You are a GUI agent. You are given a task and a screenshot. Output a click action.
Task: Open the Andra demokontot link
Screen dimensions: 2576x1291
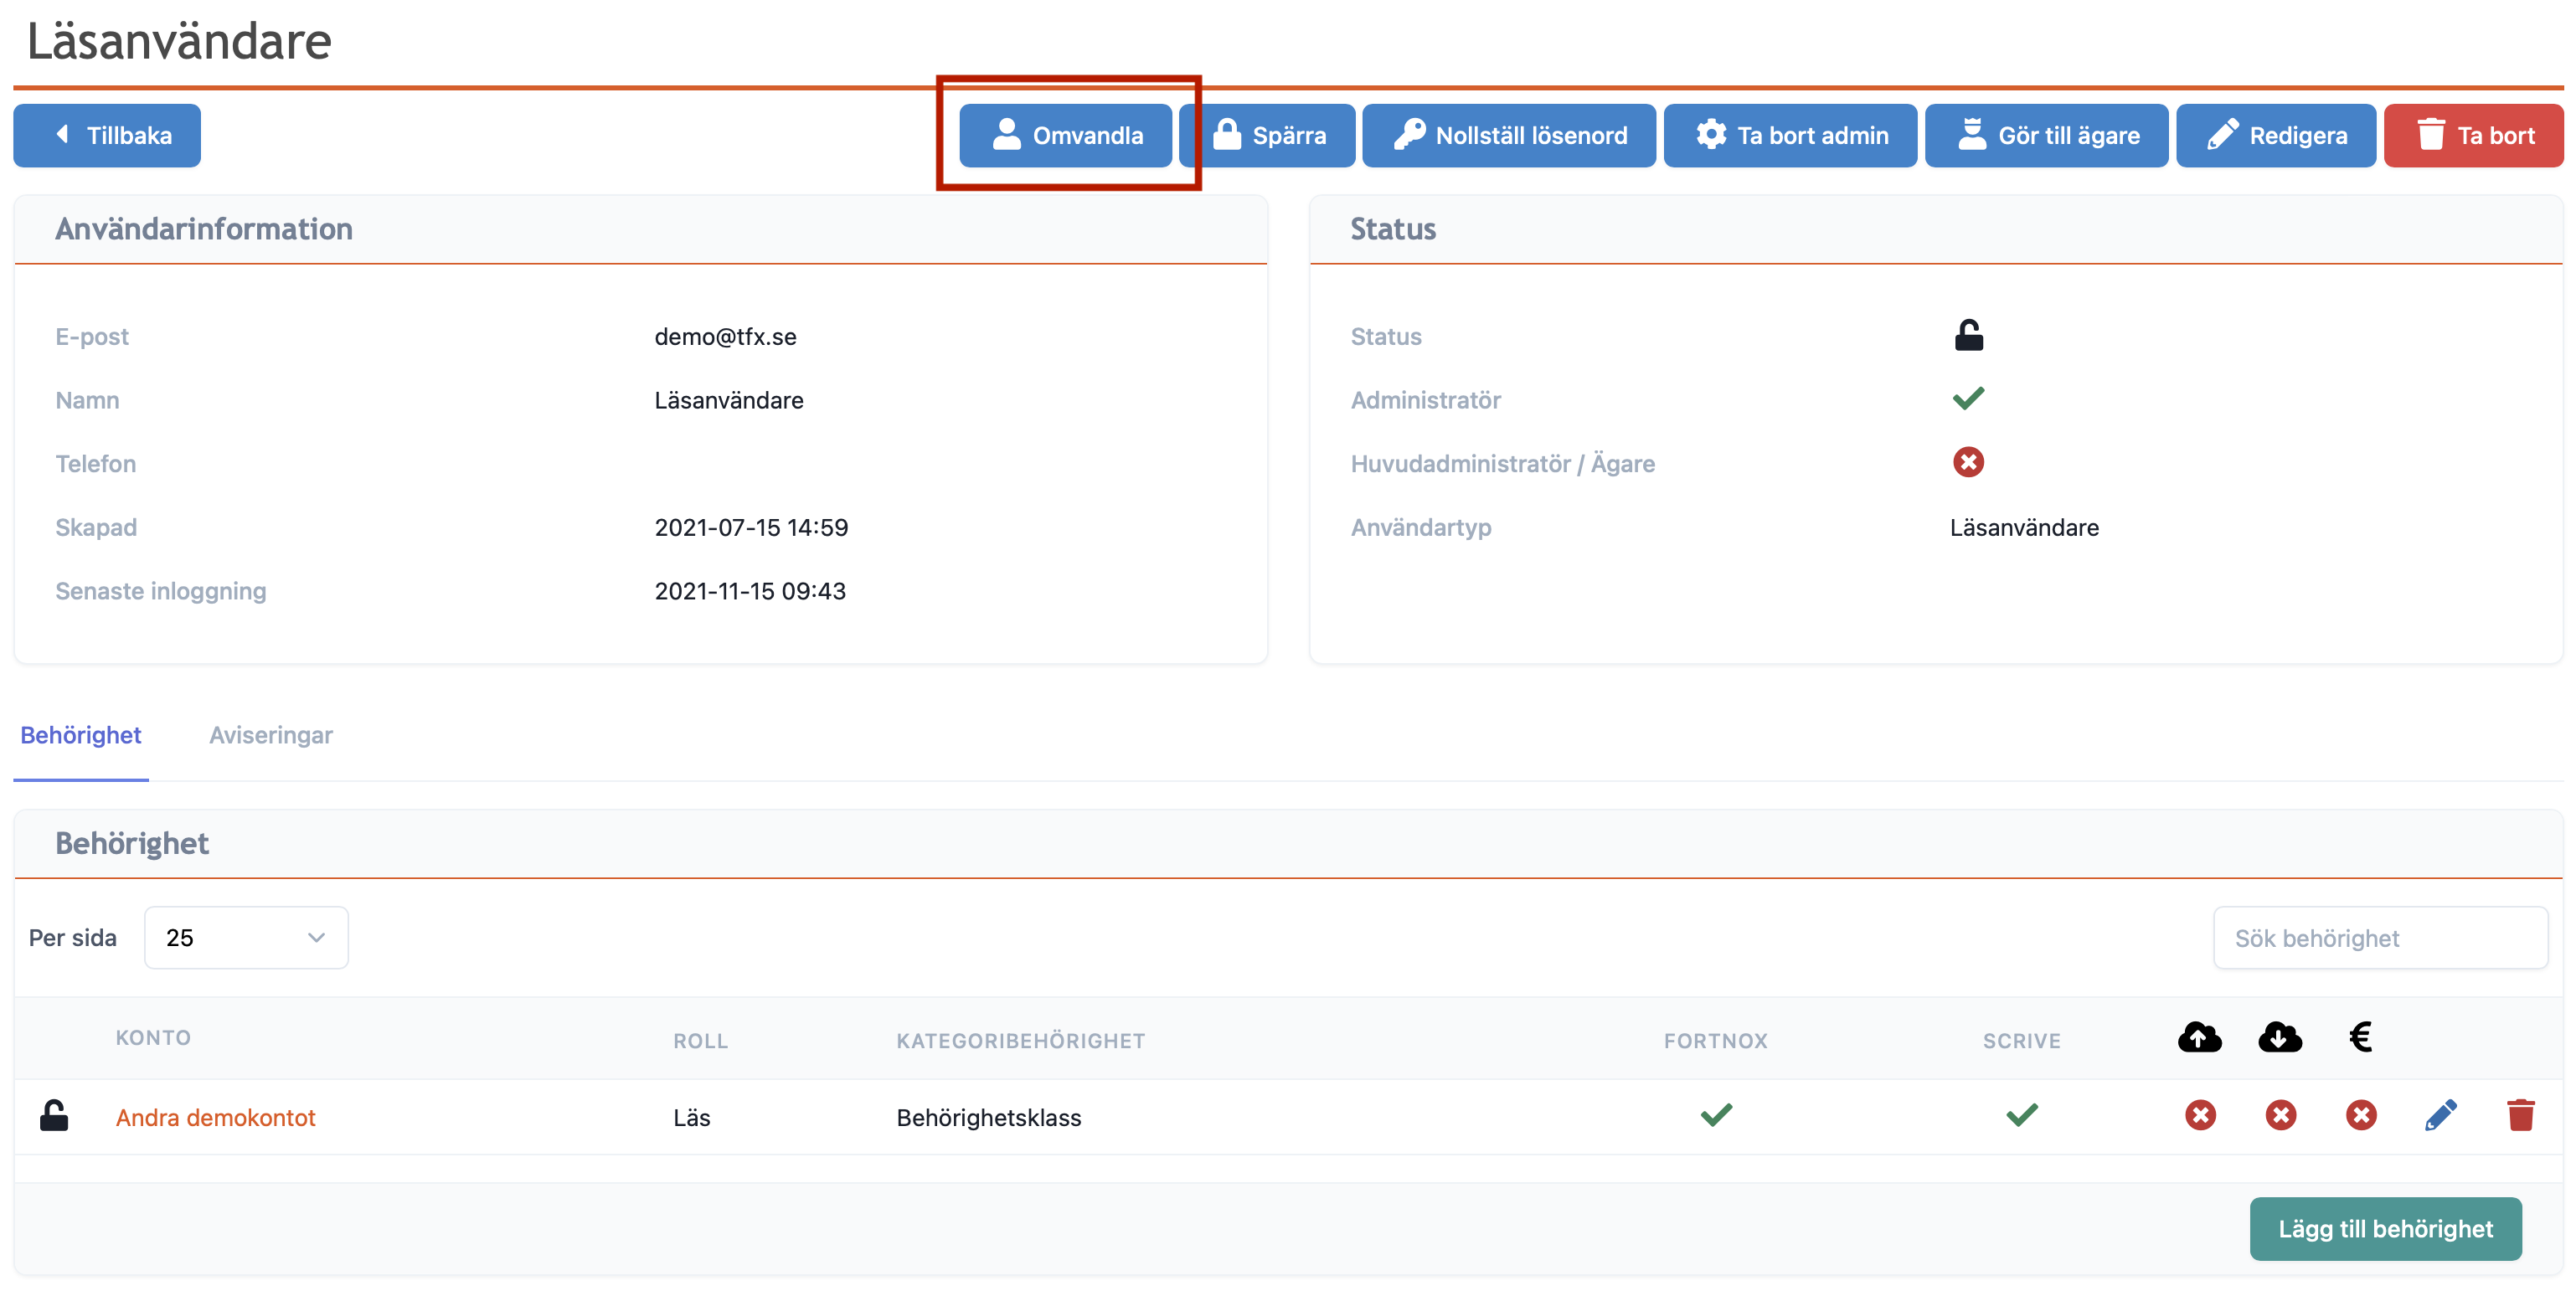point(215,1117)
